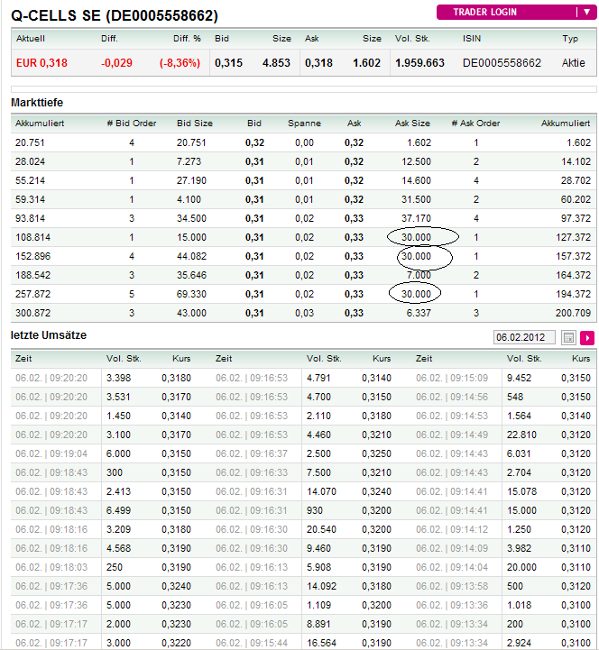Click the EUR 0,318 current price

tap(41, 63)
